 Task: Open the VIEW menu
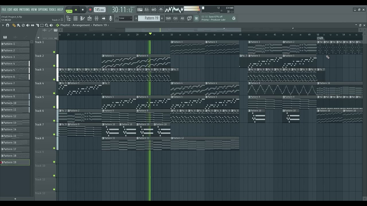click(x=34, y=9)
